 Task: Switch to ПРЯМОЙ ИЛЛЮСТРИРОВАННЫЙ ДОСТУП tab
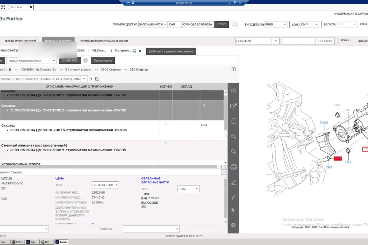point(104,41)
